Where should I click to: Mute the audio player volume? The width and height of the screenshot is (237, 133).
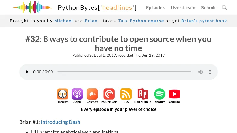click(201, 72)
